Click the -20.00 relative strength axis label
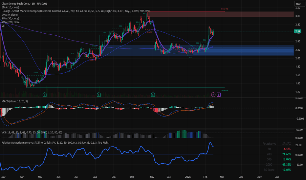The image size is (306, 180). (x=298, y=165)
